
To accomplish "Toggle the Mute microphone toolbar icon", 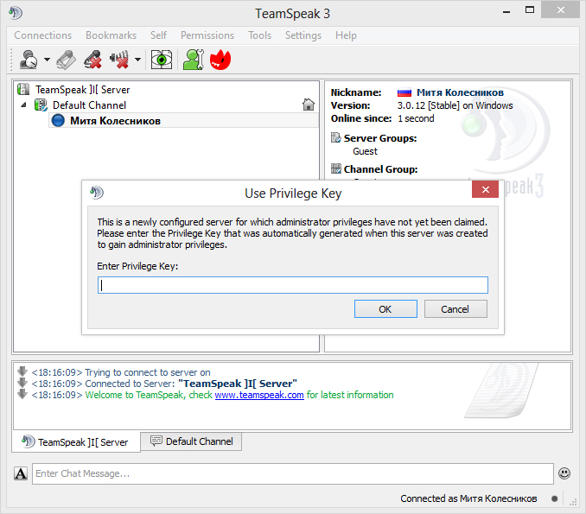I will pyautogui.click(x=92, y=60).
